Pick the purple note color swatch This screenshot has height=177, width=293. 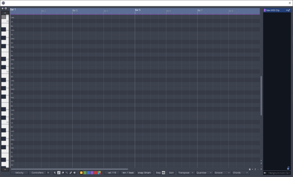pos(92,173)
